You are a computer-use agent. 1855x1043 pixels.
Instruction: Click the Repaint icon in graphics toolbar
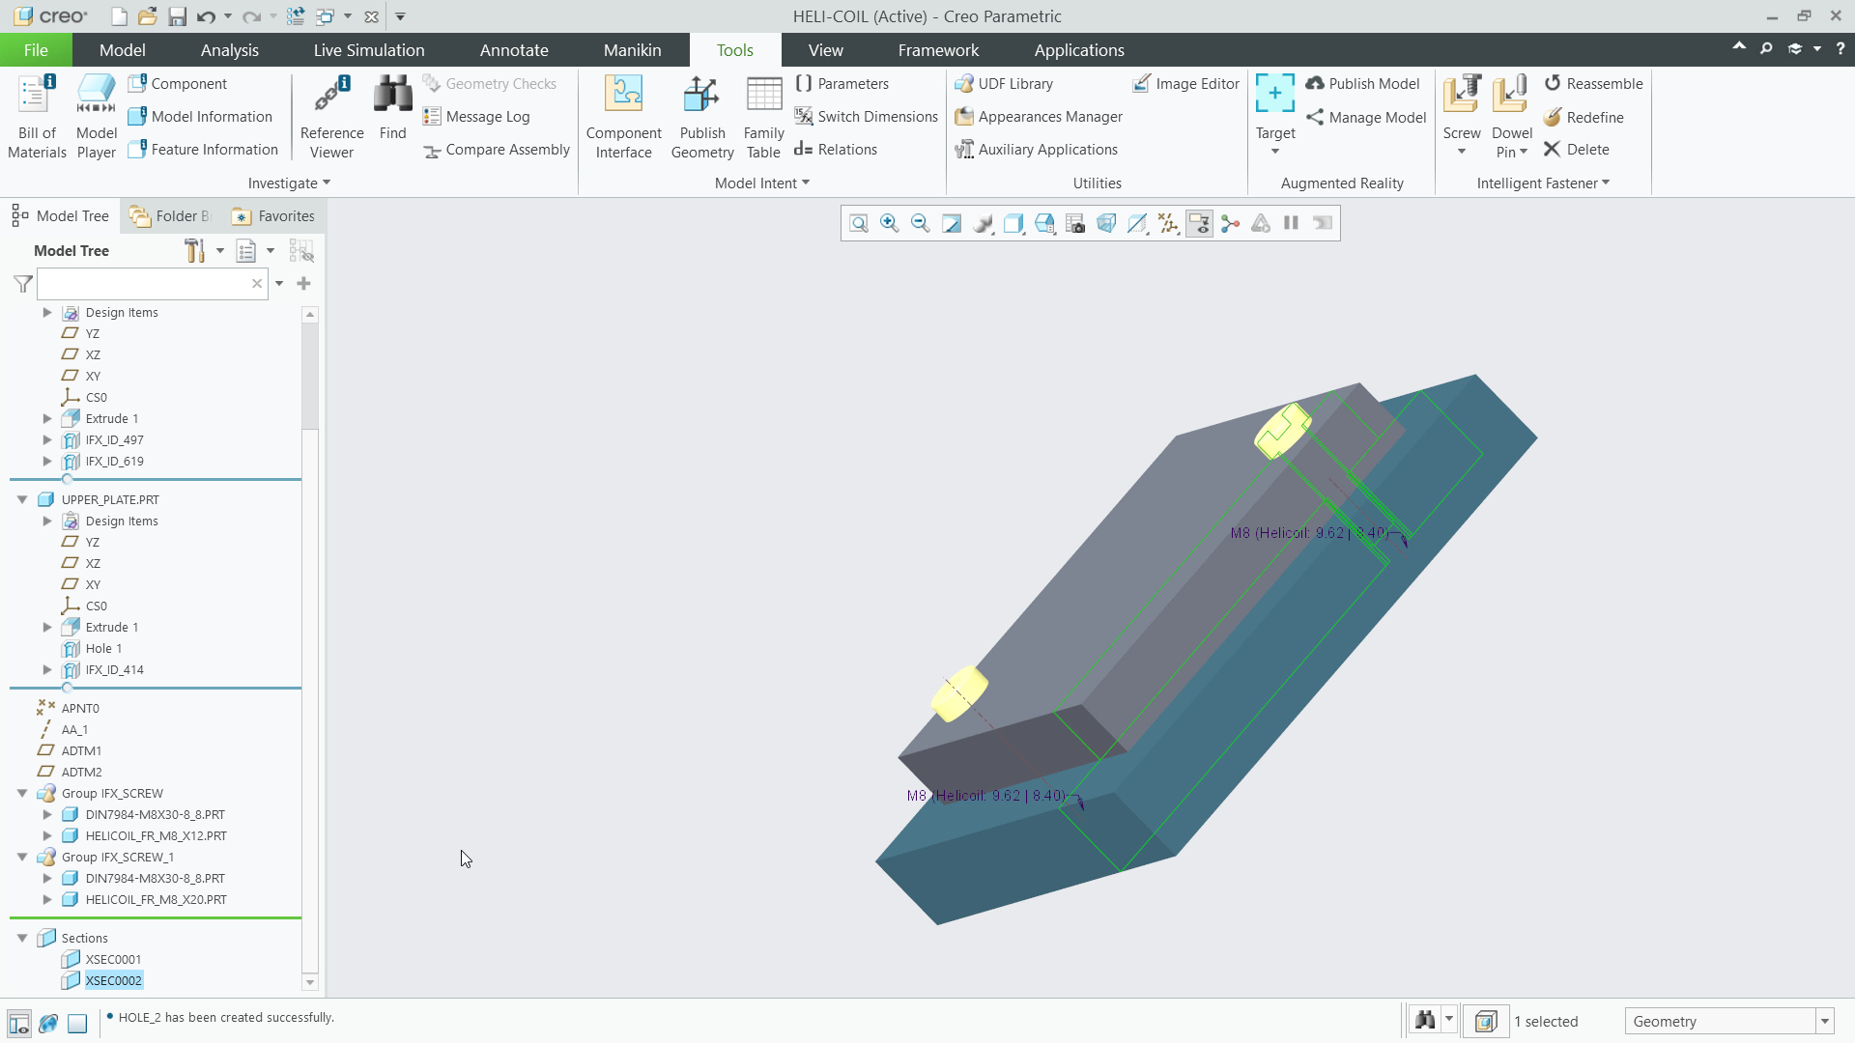point(951,224)
